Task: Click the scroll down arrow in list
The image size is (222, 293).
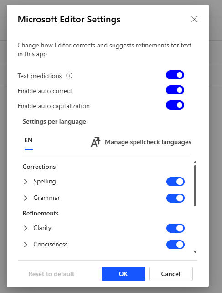Action: pos(195,252)
